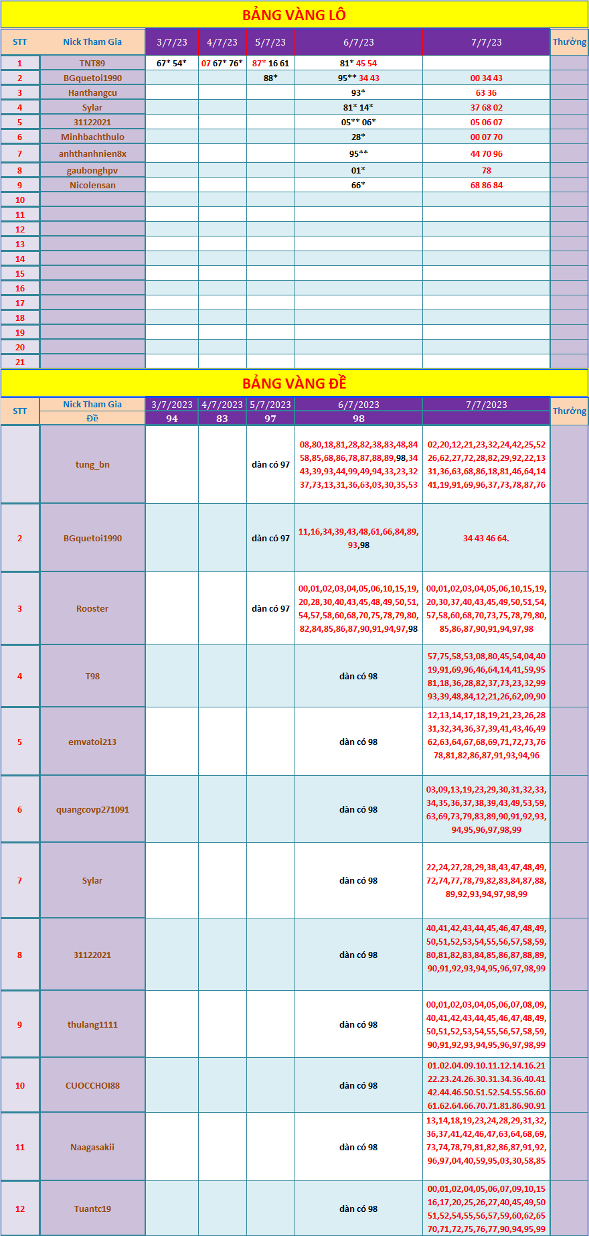Click the Đề result cell showing 94
This screenshot has height=1236, width=589.
[x=172, y=419]
